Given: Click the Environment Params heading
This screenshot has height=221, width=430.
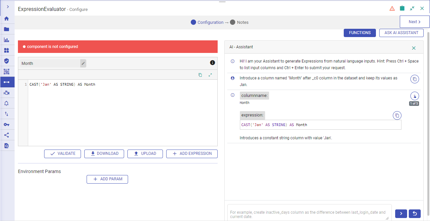Looking at the screenshot, I should coord(39,171).
